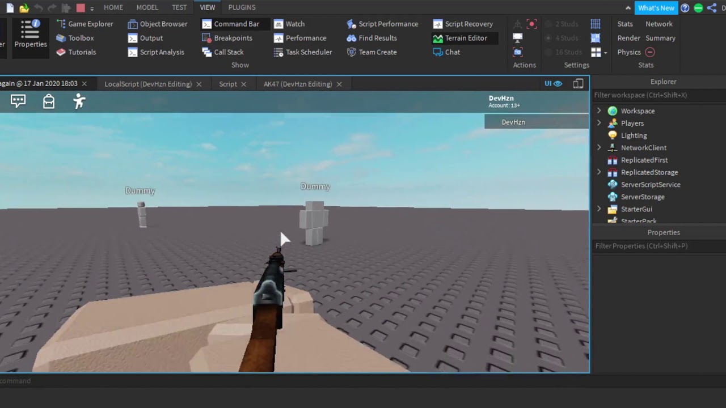Open the in-game chat icon
Viewport: 726px width, 408px height.
[18, 101]
